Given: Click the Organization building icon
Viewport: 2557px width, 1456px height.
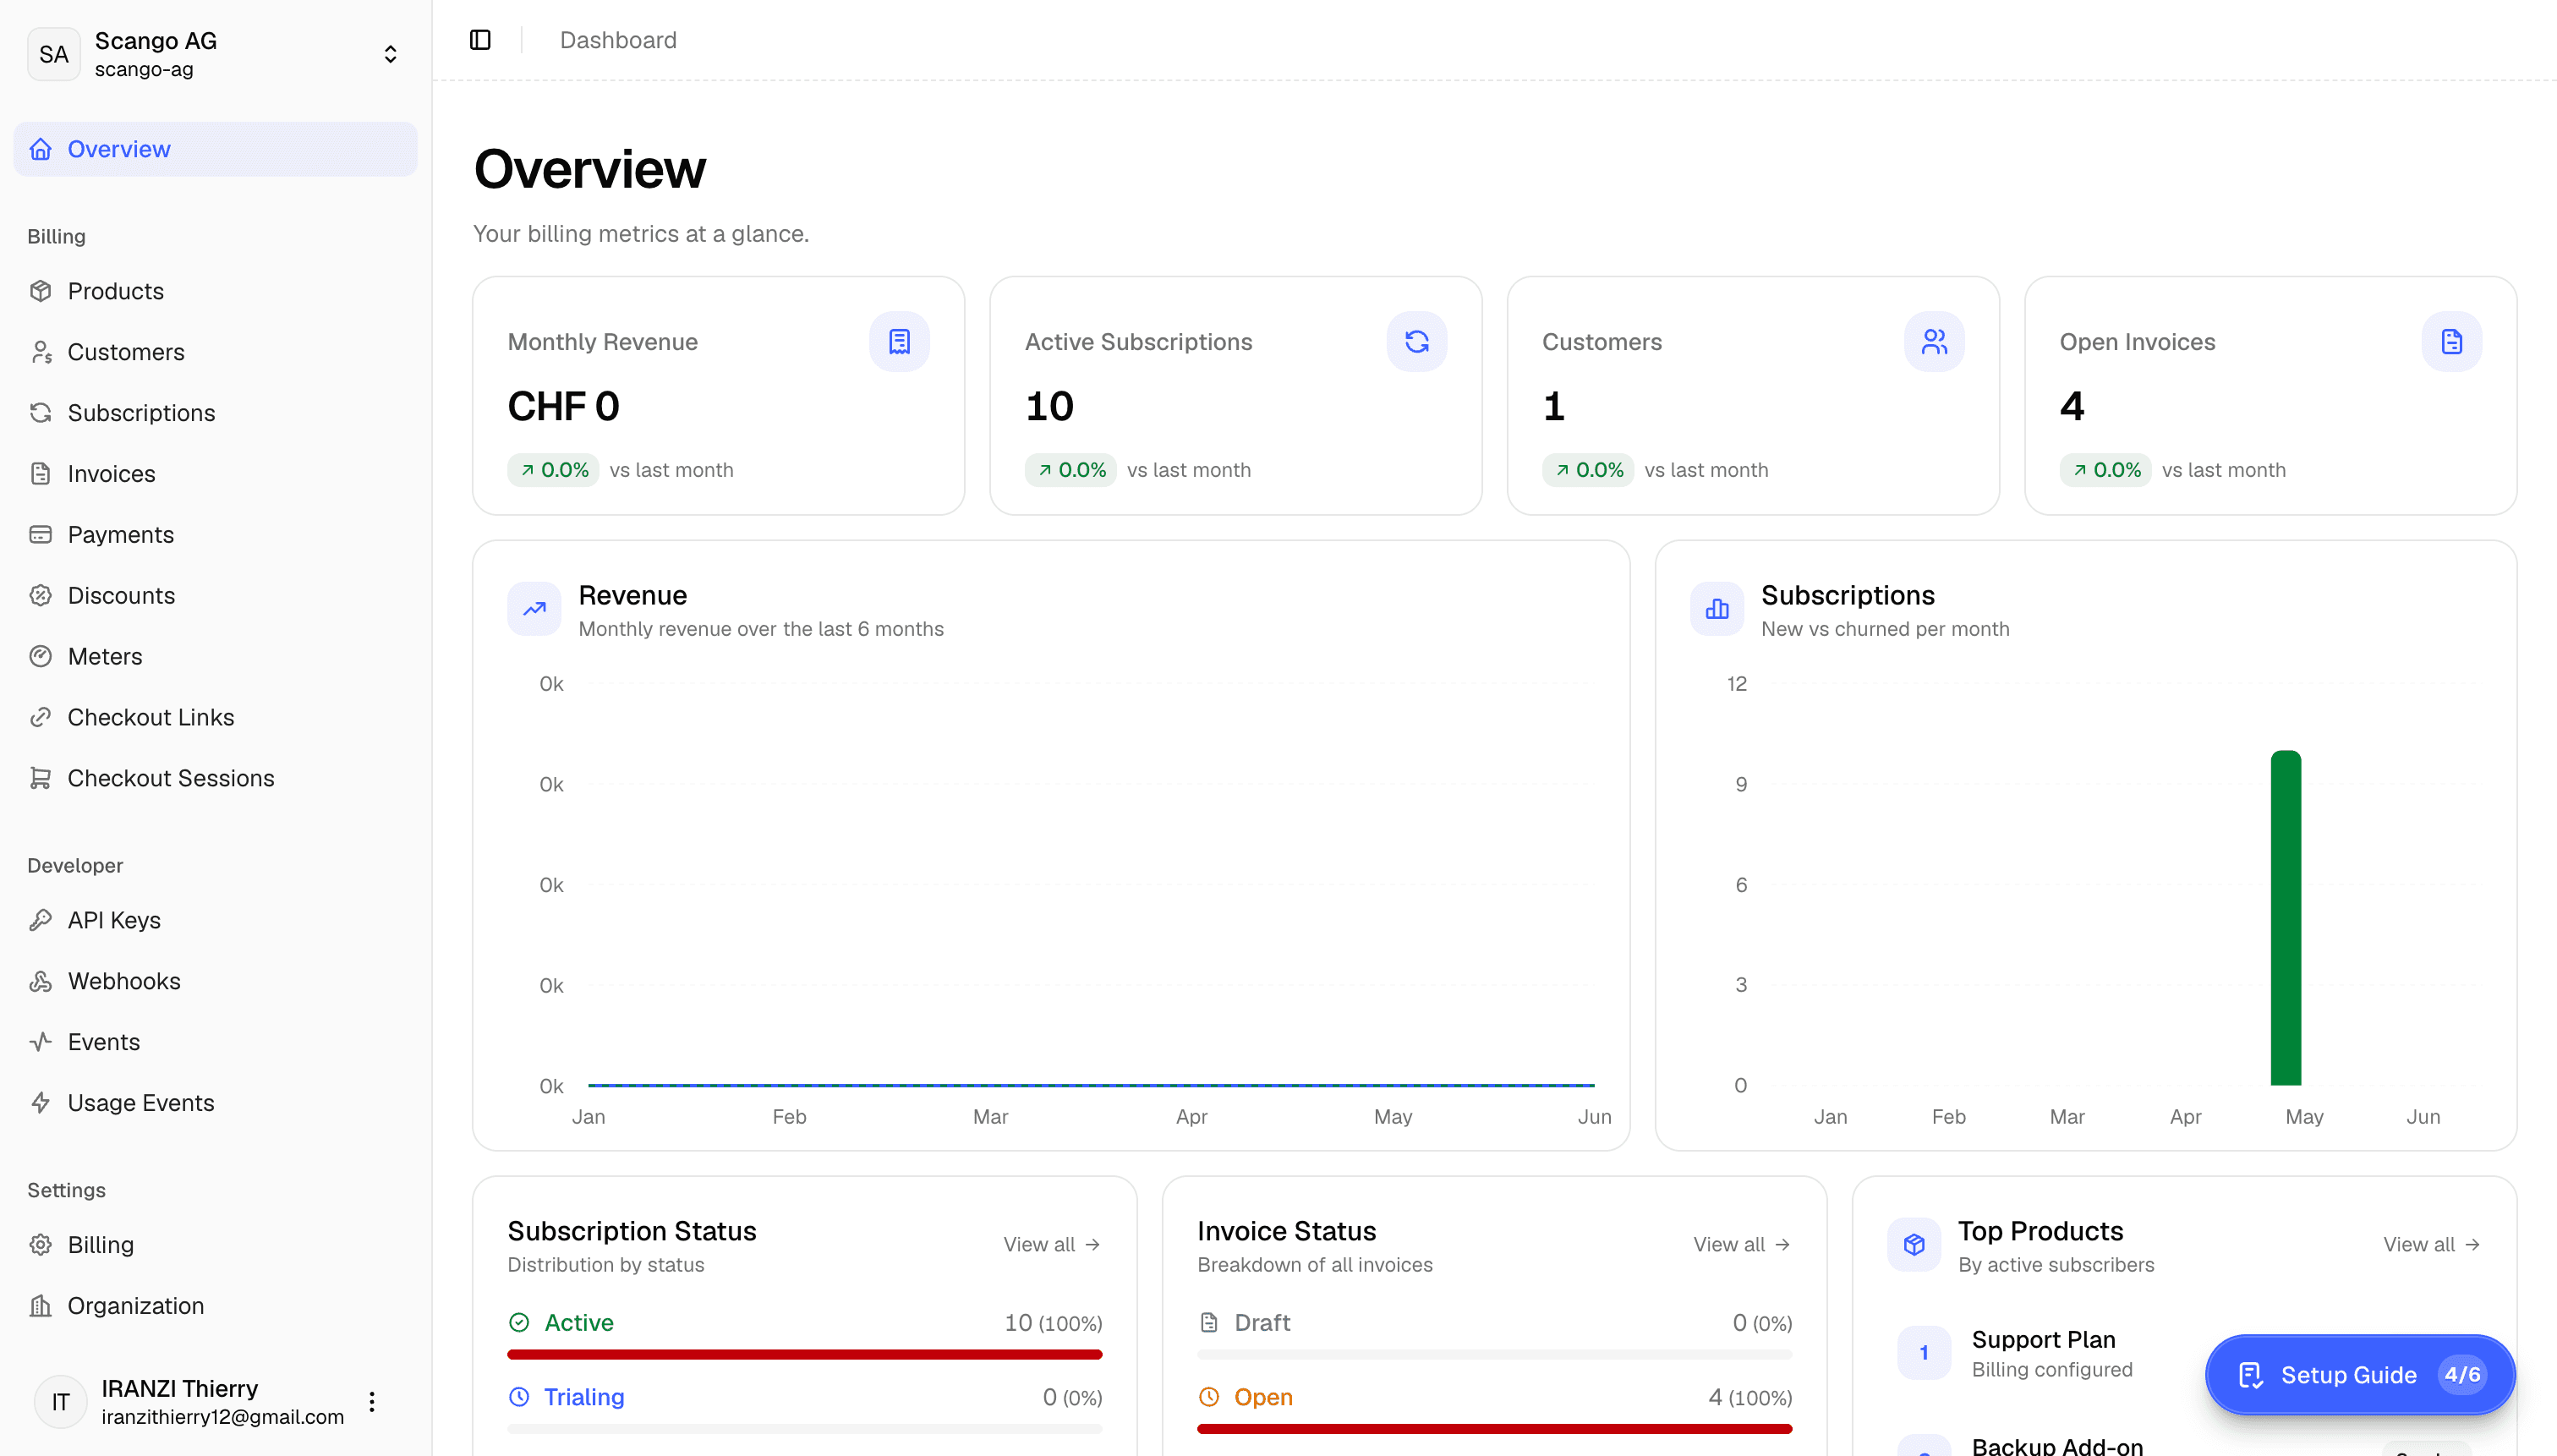Looking at the screenshot, I should [x=41, y=1307].
